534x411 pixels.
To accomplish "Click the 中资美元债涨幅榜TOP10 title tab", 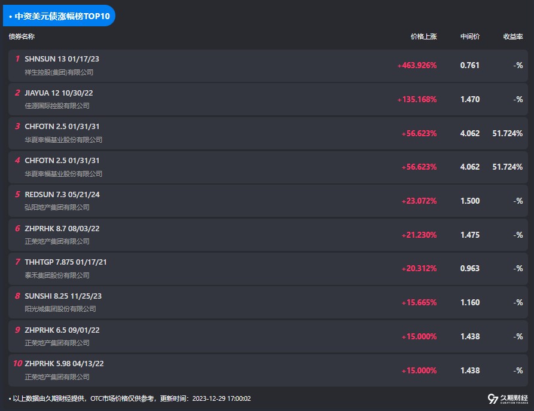I will pos(59,16).
